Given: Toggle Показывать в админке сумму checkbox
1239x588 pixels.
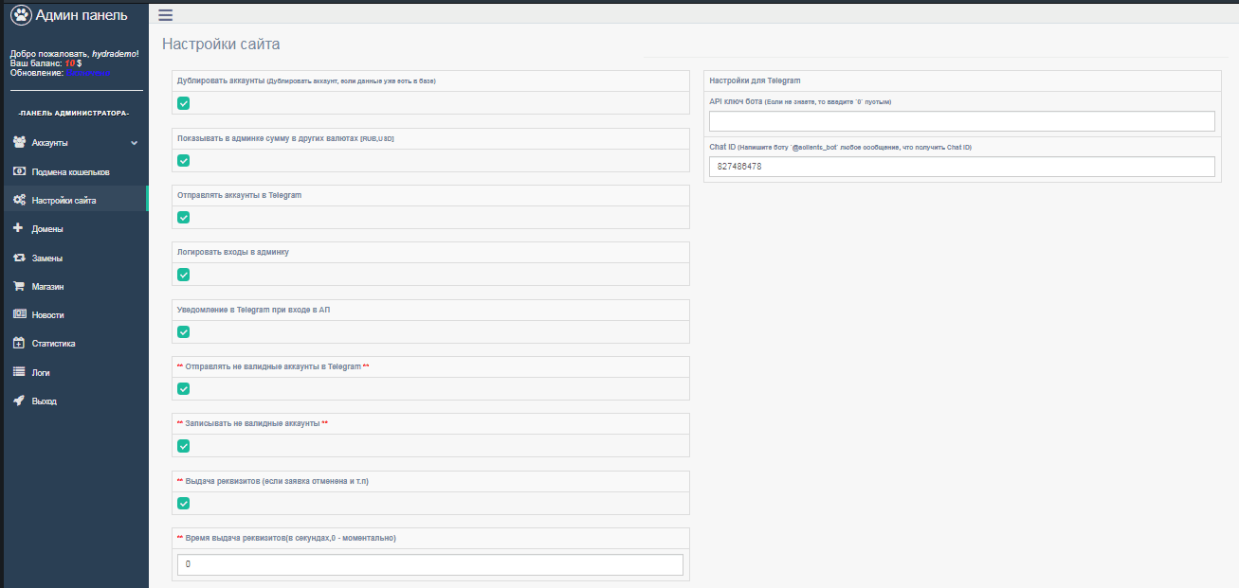Looking at the screenshot, I should coord(184,160).
